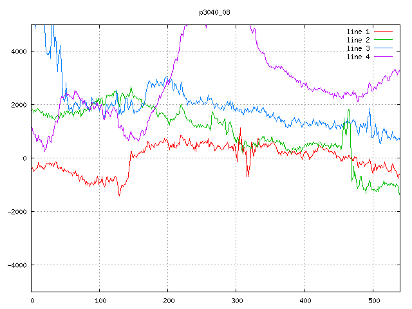Click the x-axis tick label 100
This screenshot has height=309, width=412.
pos(100,300)
